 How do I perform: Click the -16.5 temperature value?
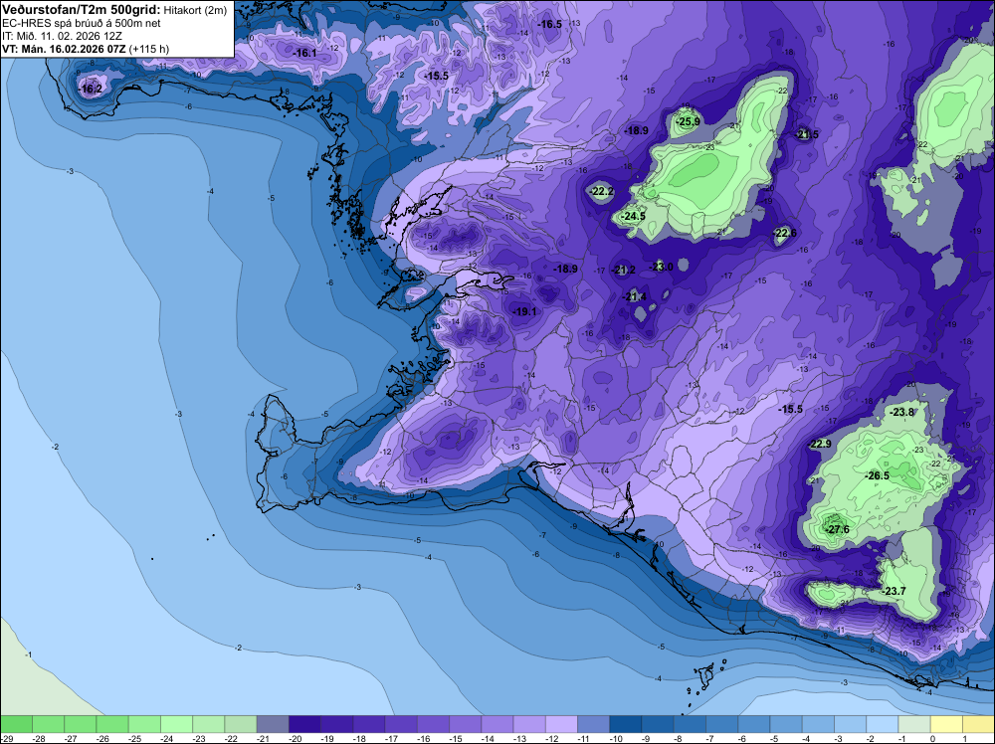[549, 24]
